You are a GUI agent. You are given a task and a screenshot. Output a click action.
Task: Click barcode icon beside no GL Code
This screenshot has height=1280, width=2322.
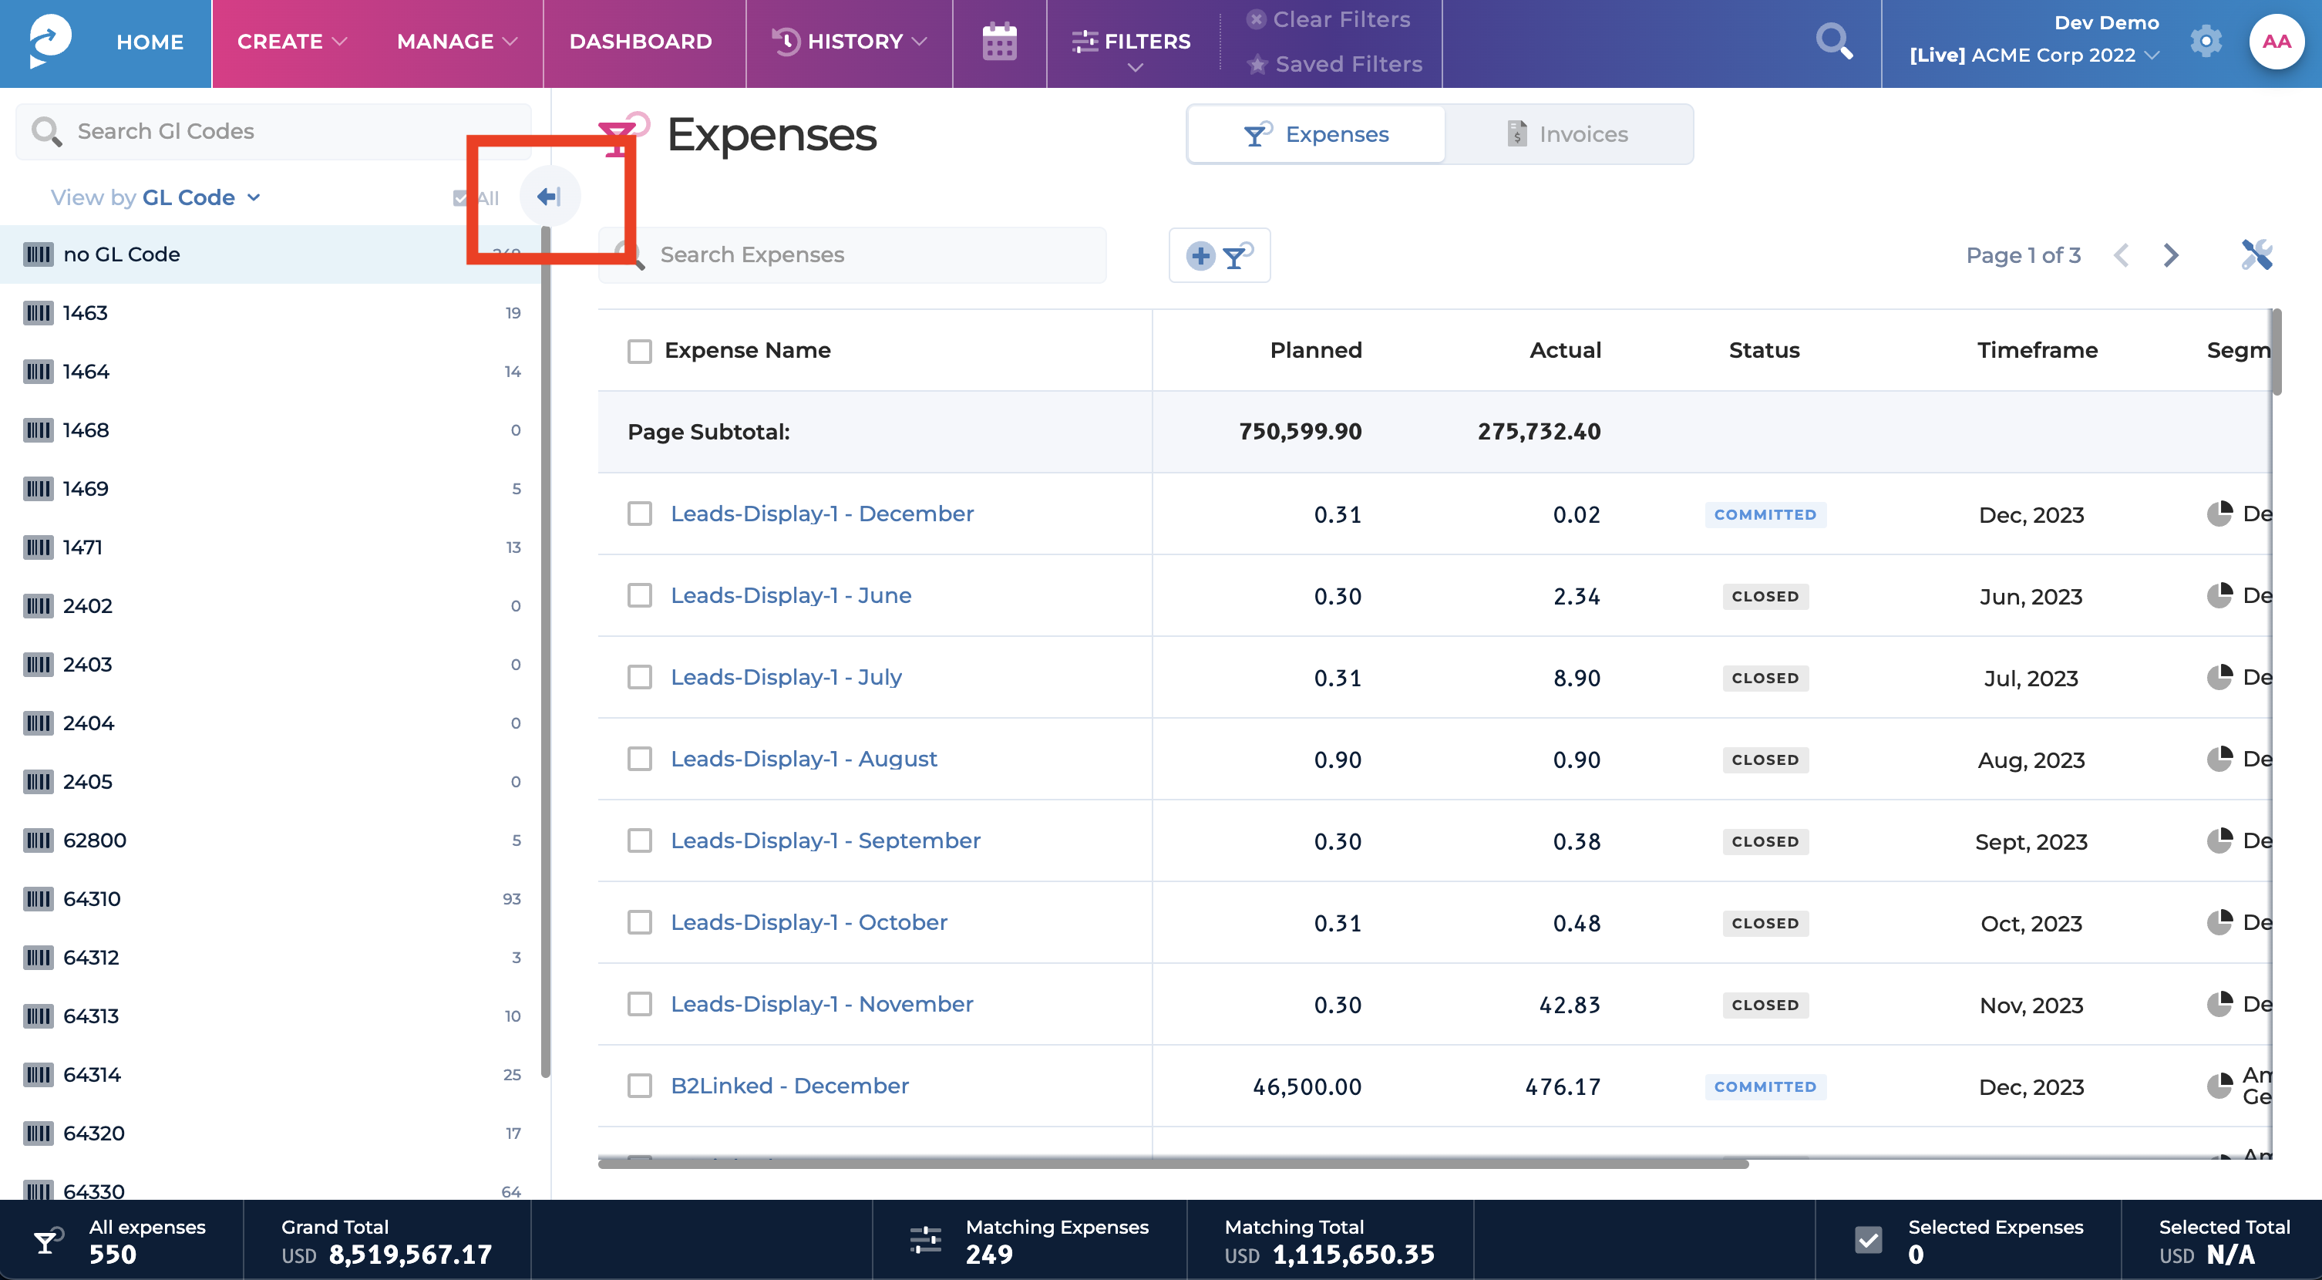point(38,254)
